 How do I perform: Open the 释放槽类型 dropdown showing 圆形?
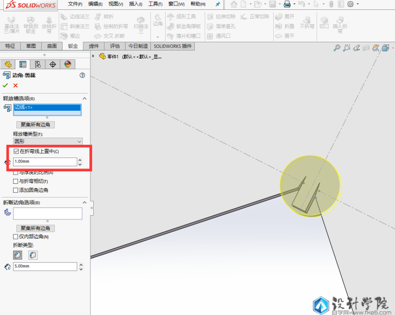[47, 141]
